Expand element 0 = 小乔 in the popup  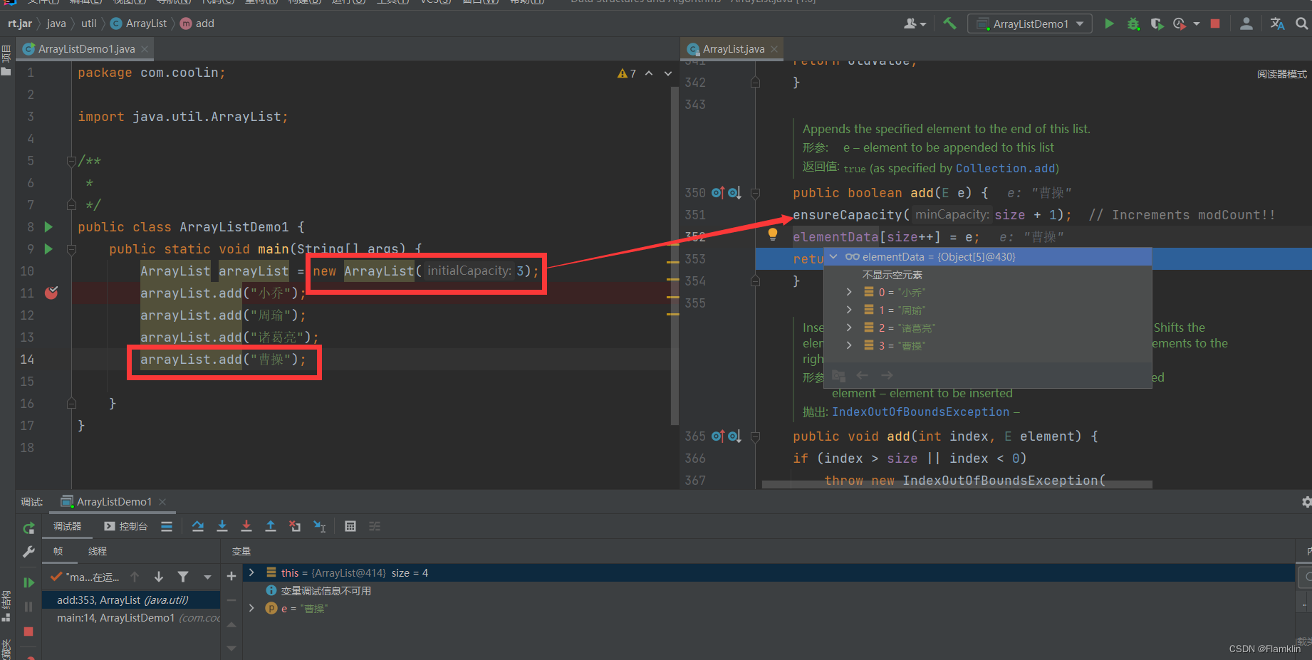pyautogui.click(x=849, y=292)
